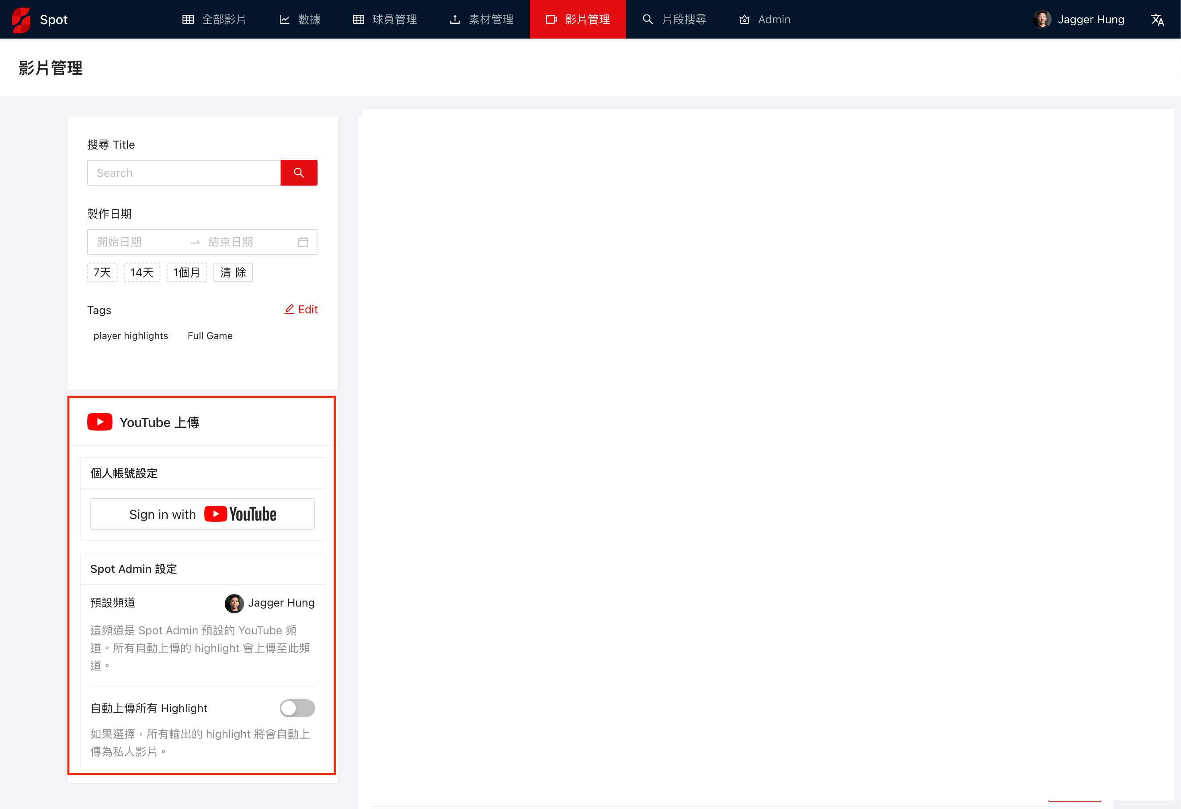Screen dimensions: 1181x809
Task: Select the player highlights tag
Action: [131, 336]
